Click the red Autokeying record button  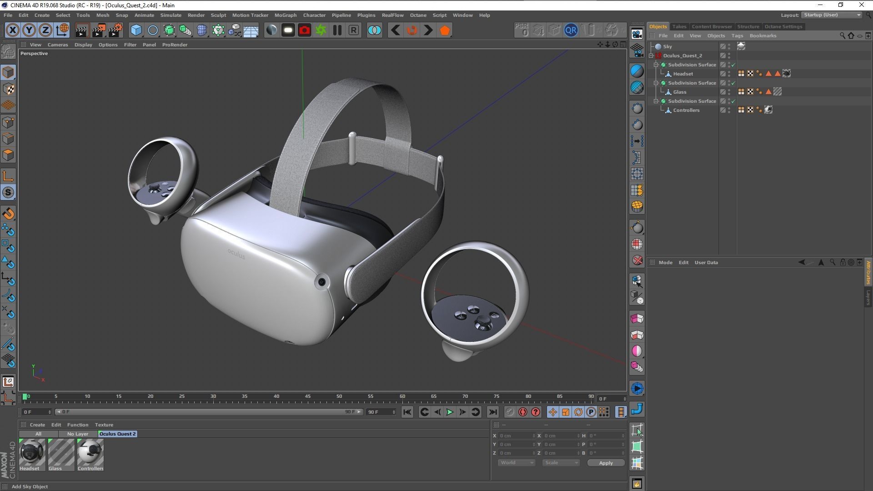pyautogui.click(x=522, y=412)
